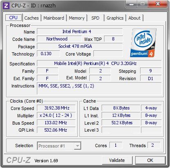Click the Intel Inside Pentium 4 logo
170x168 pixels.
coord(143,43)
